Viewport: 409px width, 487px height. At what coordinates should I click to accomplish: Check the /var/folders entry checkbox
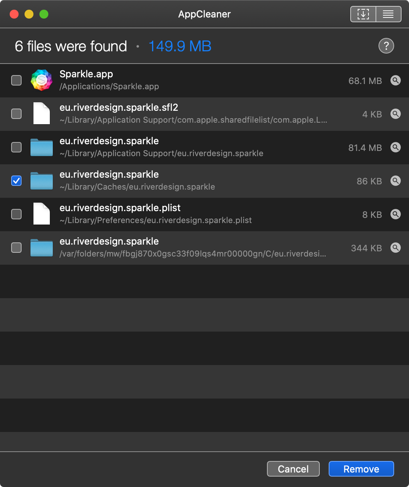pyautogui.click(x=16, y=248)
